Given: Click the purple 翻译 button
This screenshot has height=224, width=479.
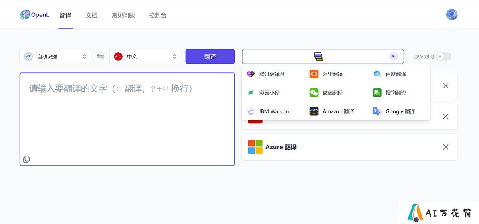Looking at the screenshot, I should 210,56.
